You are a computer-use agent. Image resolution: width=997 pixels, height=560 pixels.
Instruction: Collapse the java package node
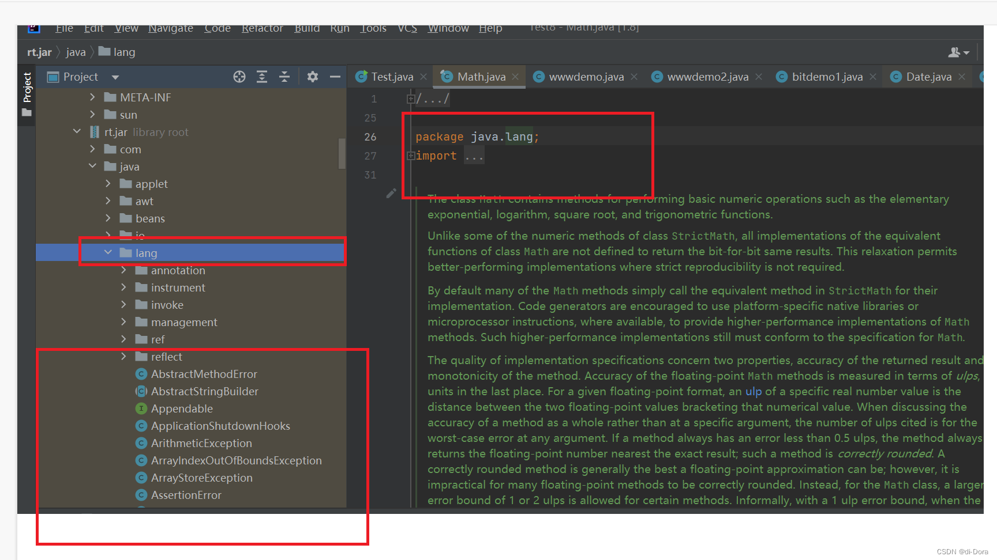pyautogui.click(x=92, y=167)
